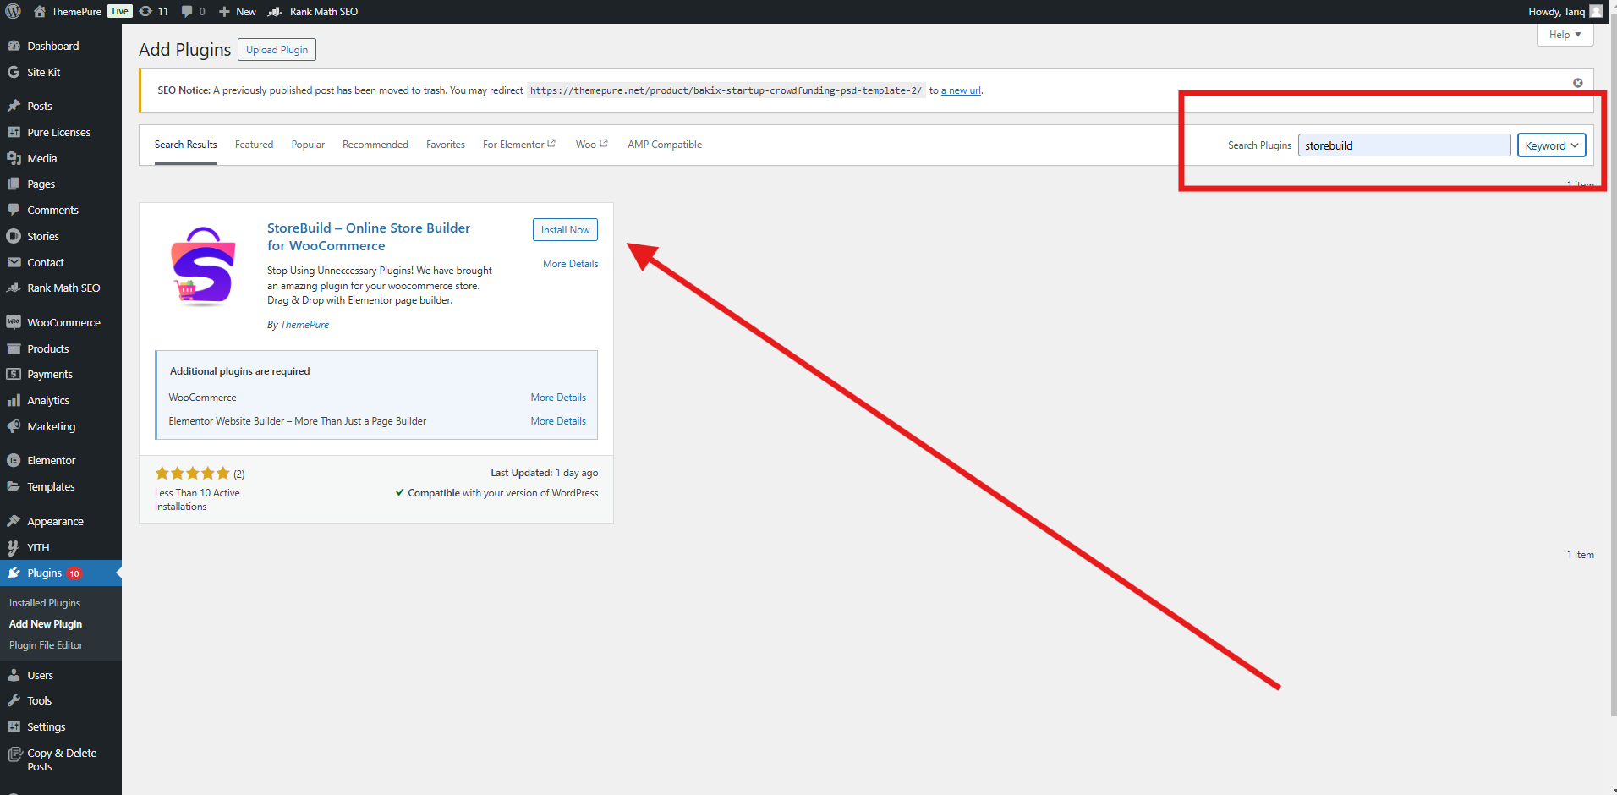Click the plus New icon in admin bar

224,11
